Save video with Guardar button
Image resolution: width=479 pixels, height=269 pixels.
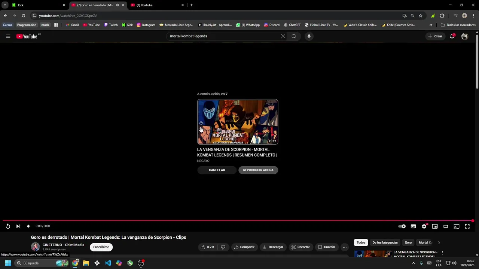tap(326, 247)
